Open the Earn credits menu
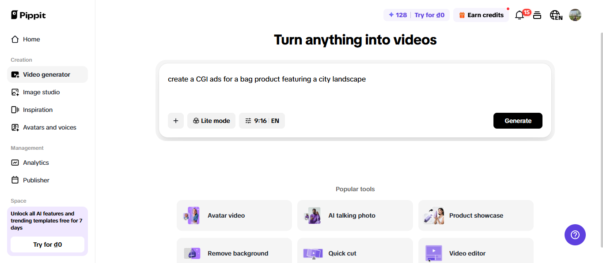This screenshot has height=263, width=603. (x=481, y=15)
